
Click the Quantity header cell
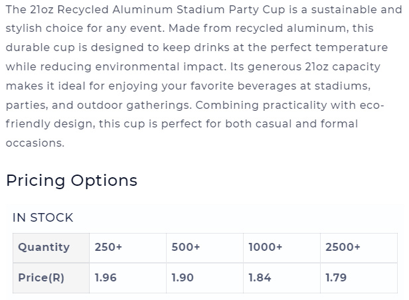coord(51,248)
